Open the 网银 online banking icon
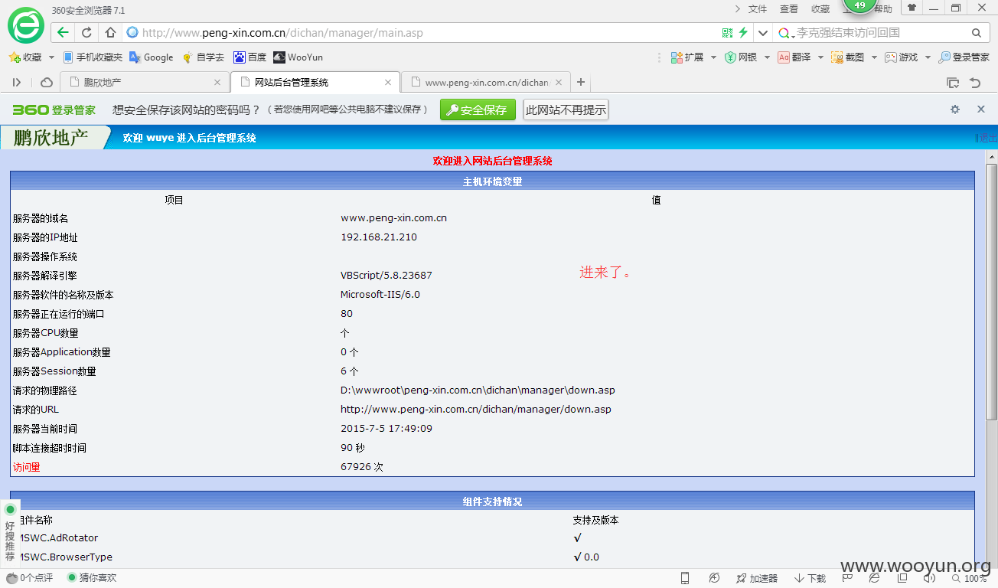The image size is (998, 588). pyautogui.click(x=741, y=57)
